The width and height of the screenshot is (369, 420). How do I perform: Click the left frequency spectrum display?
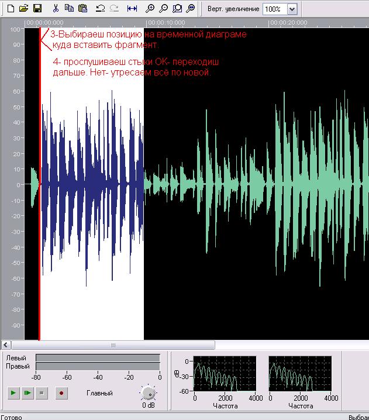tap(225, 373)
